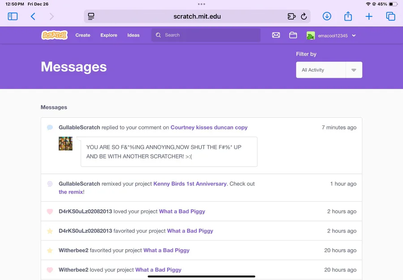Open Witherbee2 profile in loved message
Image resolution: width=403 pixels, height=280 pixels.
pos(73,270)
